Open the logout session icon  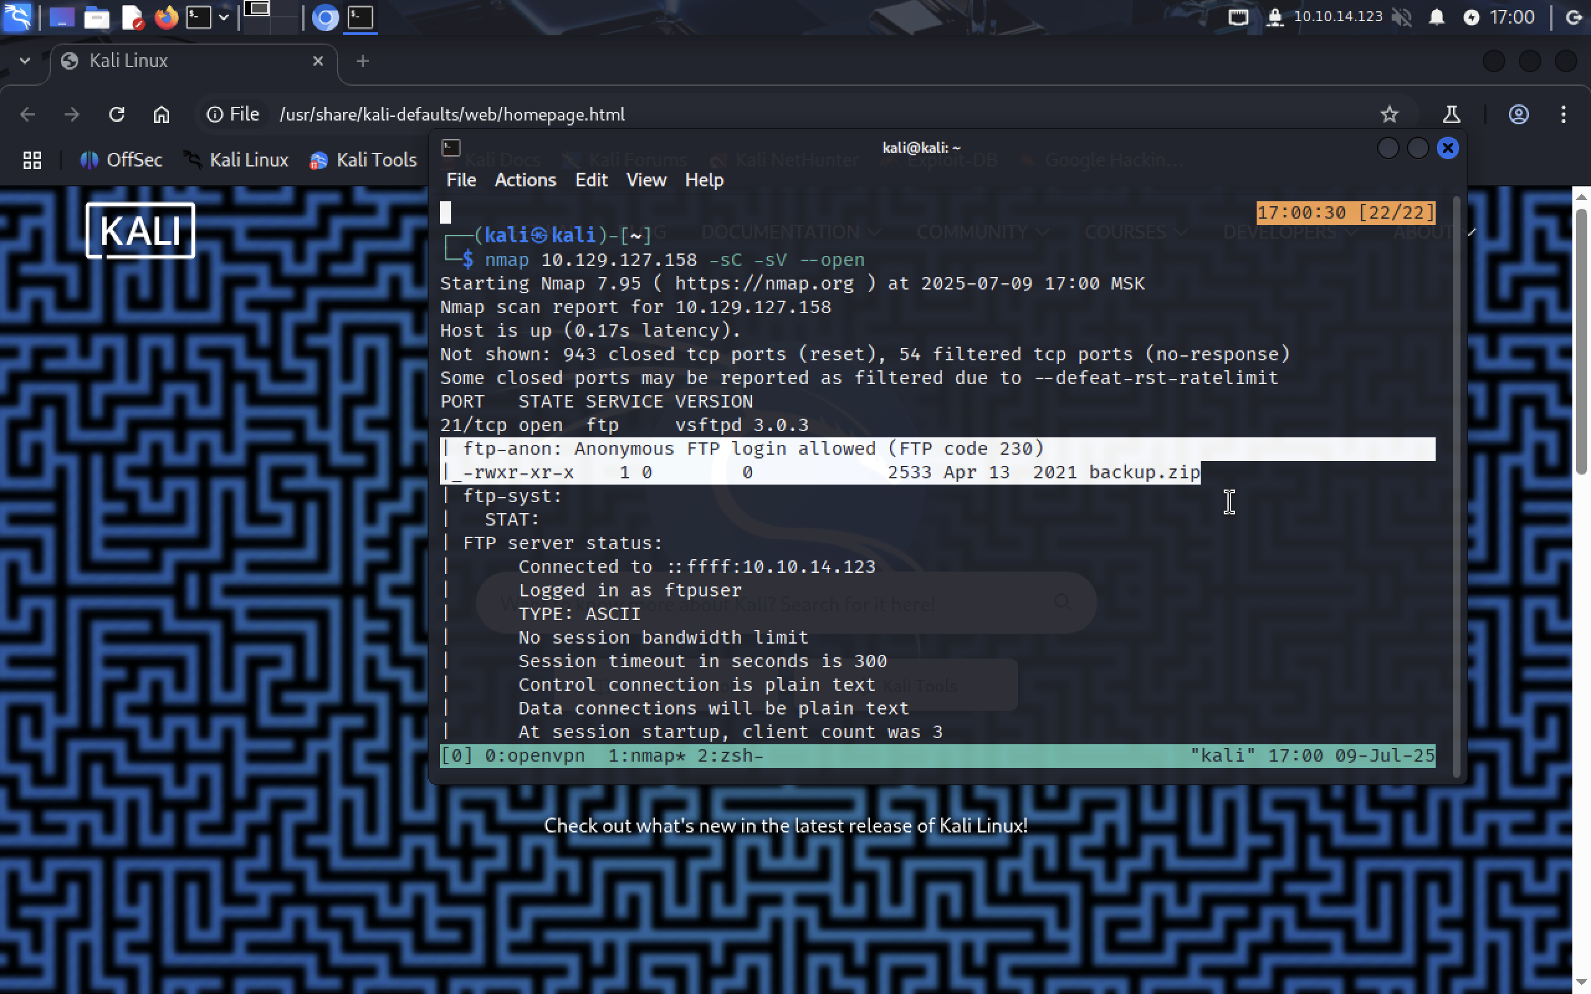(x=1574, y=17)
